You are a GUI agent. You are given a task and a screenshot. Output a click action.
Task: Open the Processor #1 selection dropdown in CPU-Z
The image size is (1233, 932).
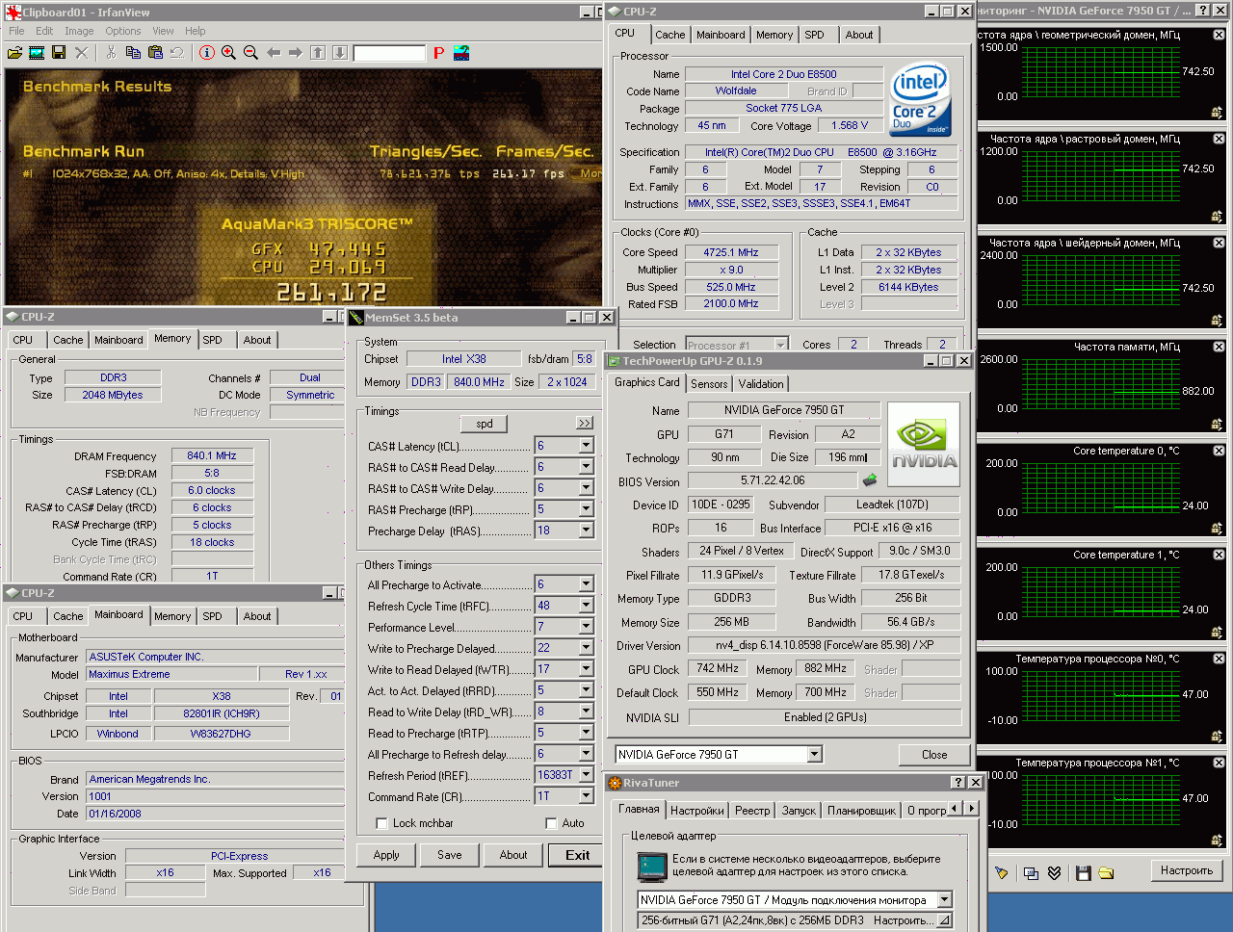pyautogui.click(x=780, y=345)
